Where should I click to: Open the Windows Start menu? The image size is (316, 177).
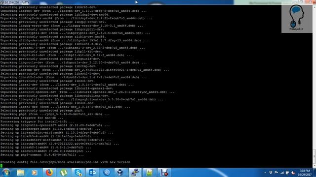(6, 173)
